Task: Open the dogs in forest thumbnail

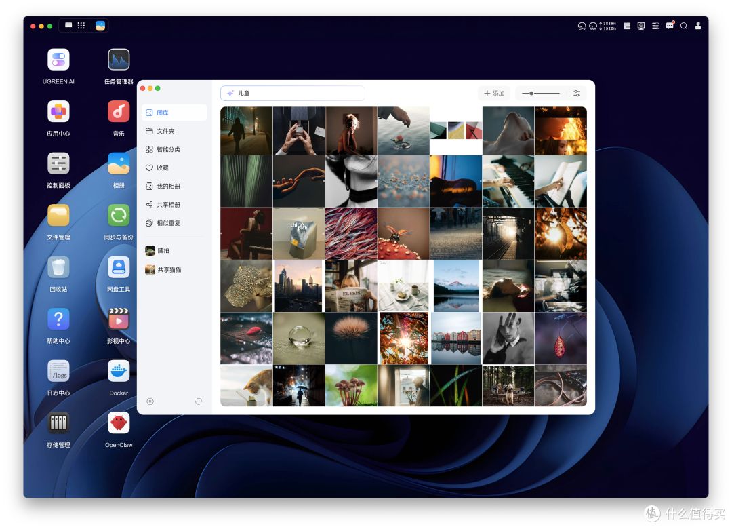Action: tap(508, 385)
